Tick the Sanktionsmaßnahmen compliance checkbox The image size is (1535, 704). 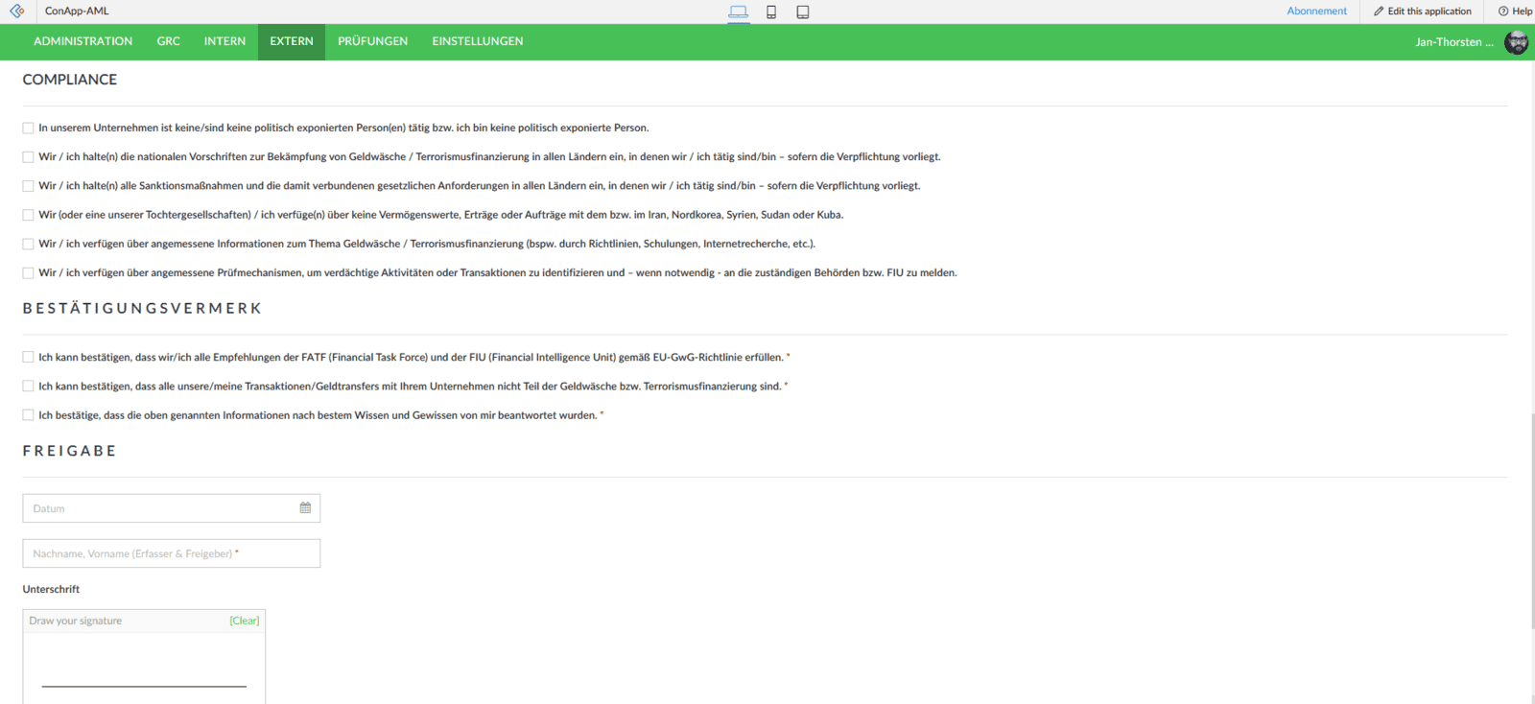point(28,186)
